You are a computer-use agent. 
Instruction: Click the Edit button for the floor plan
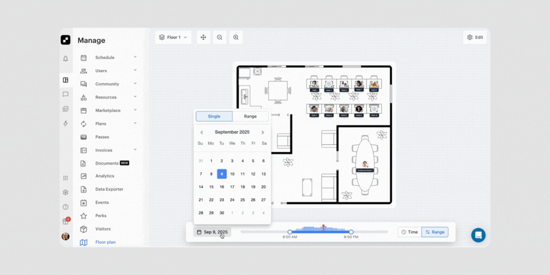point(475,37)
